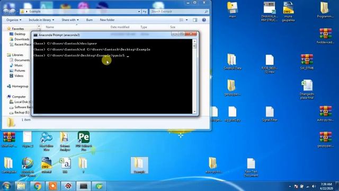Click the New folder button
This screenshot has width=339, height=191.
(x=107, y=20)
